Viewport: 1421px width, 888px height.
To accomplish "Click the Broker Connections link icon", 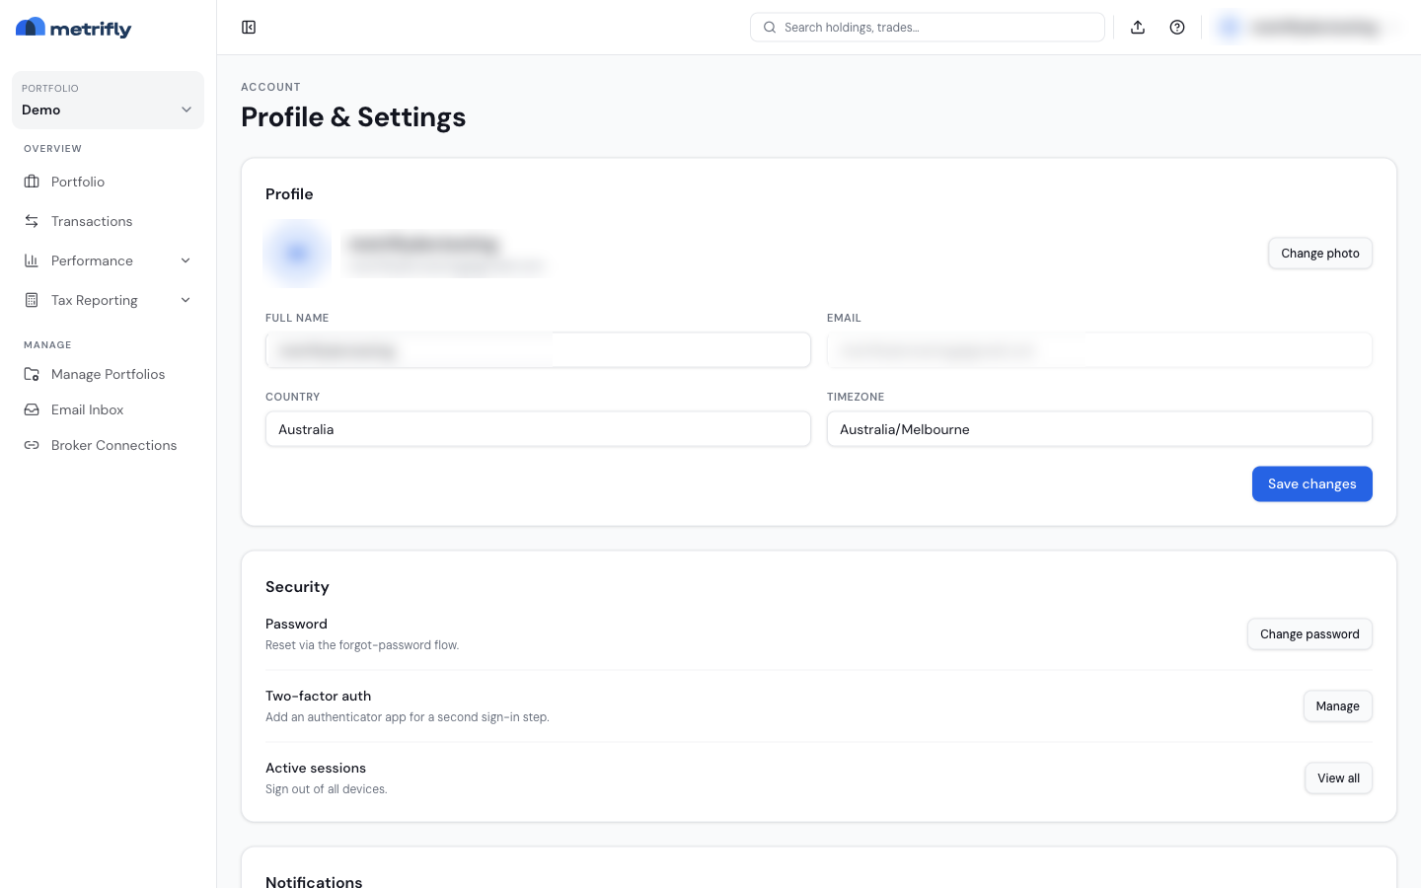I will pyautogui.click(x=32, y=445).
